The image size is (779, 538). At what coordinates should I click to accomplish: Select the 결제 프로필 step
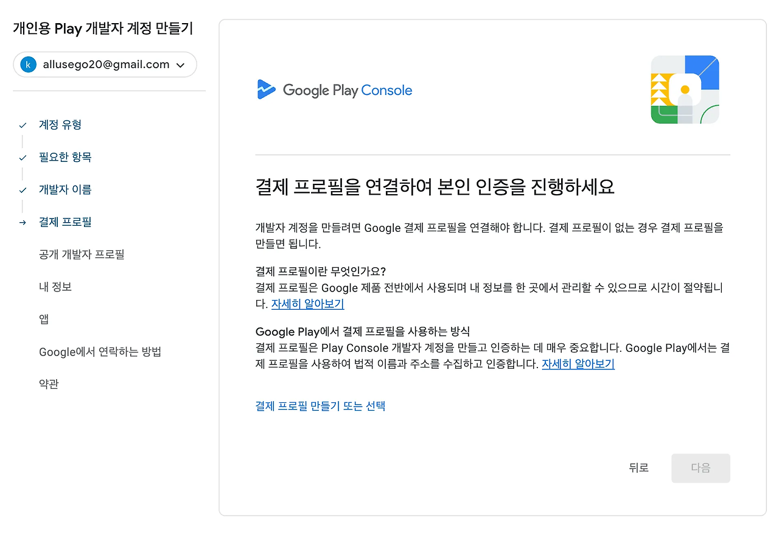pyautogui.click(x=65, y=222)
